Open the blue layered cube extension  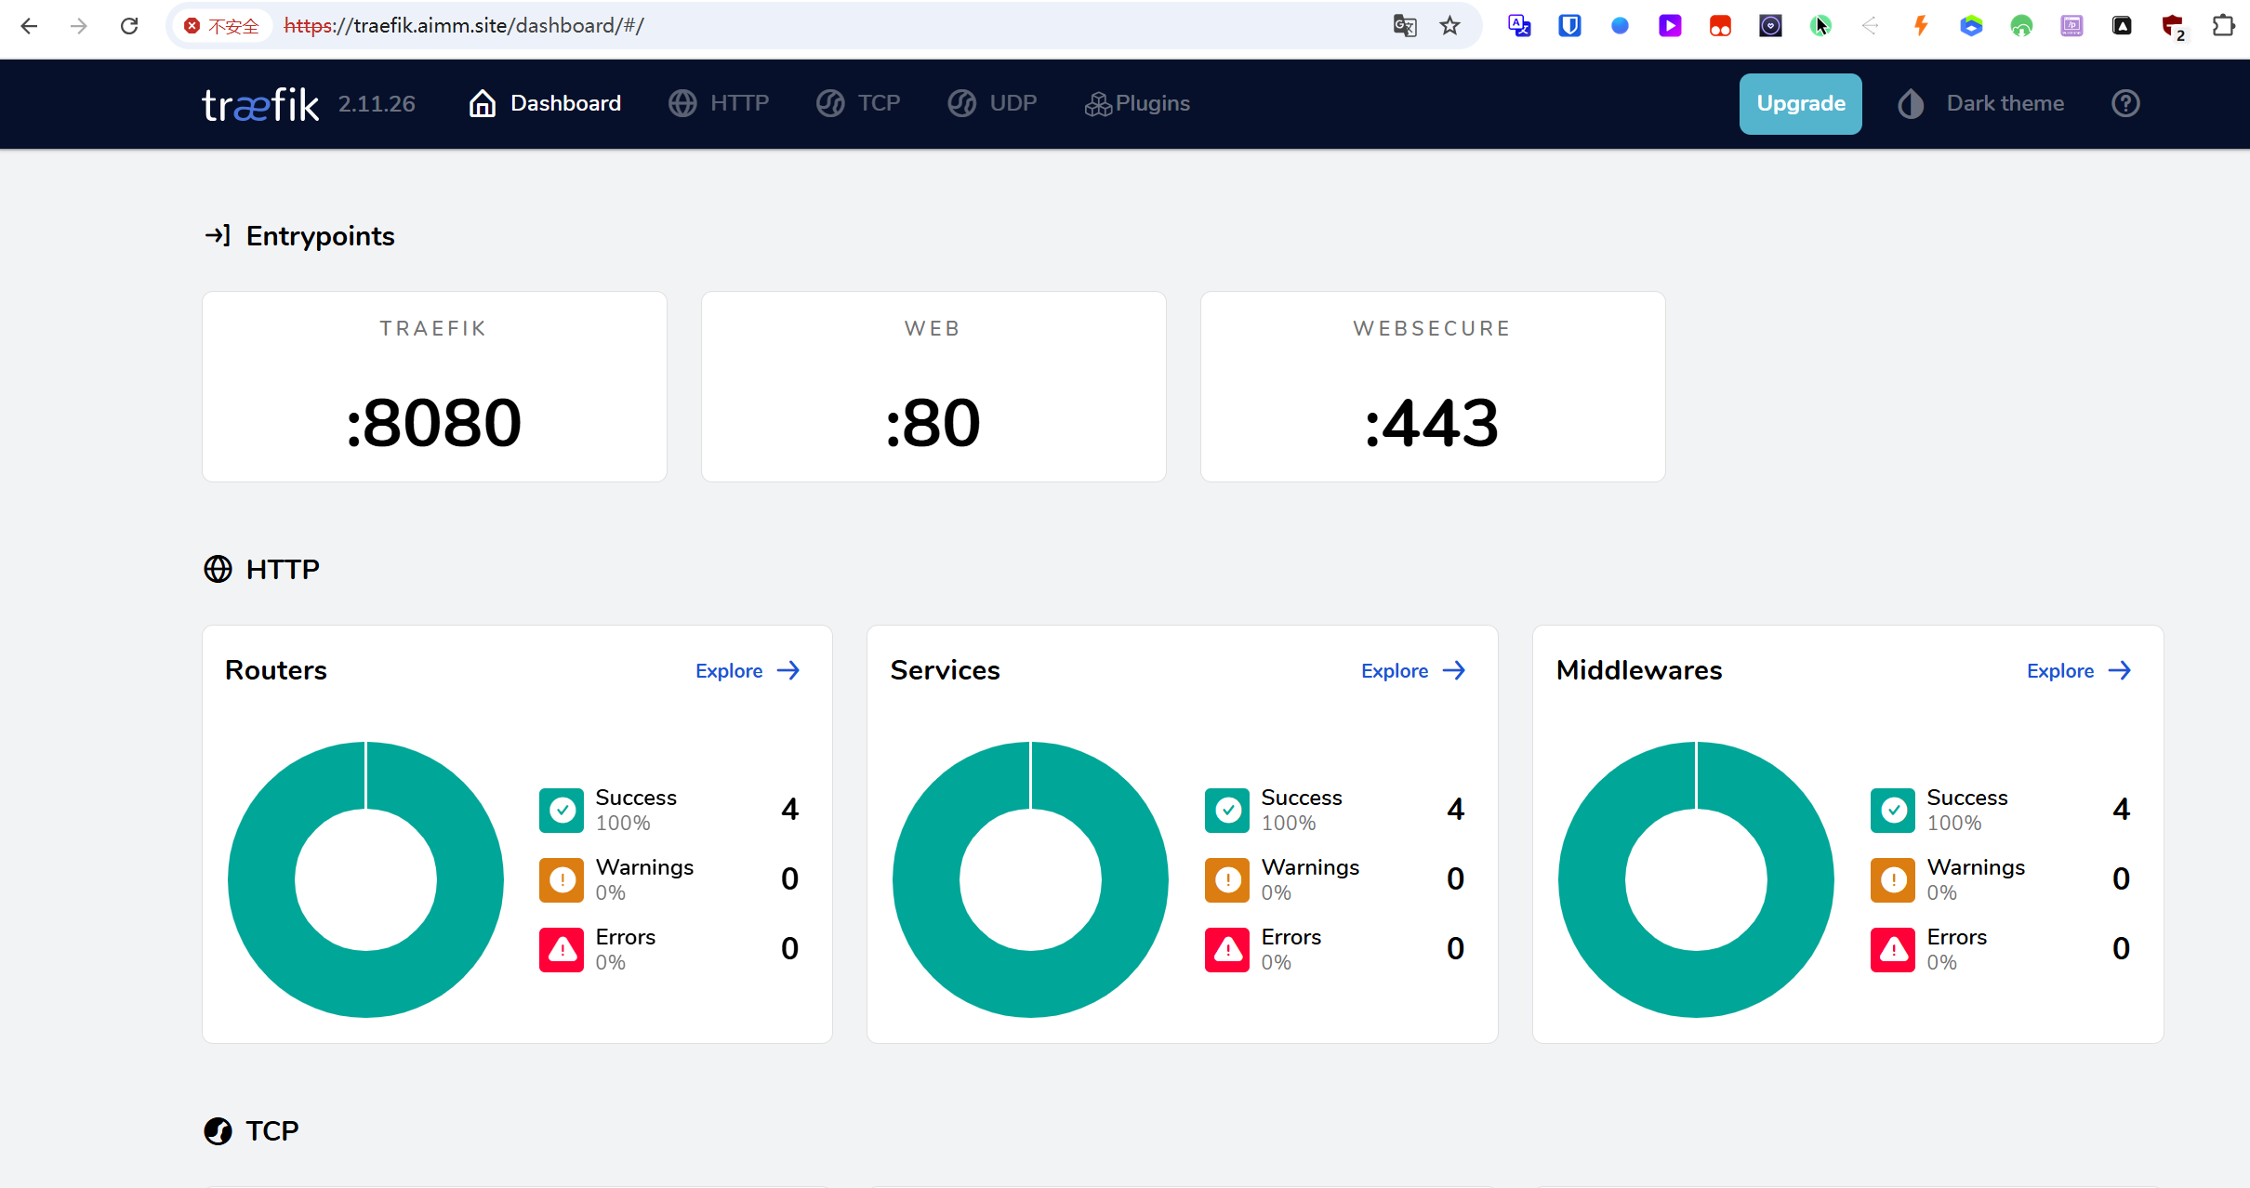(1971, 26)
